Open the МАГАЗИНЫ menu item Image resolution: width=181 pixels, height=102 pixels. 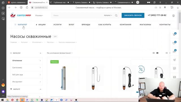point(145,25)
